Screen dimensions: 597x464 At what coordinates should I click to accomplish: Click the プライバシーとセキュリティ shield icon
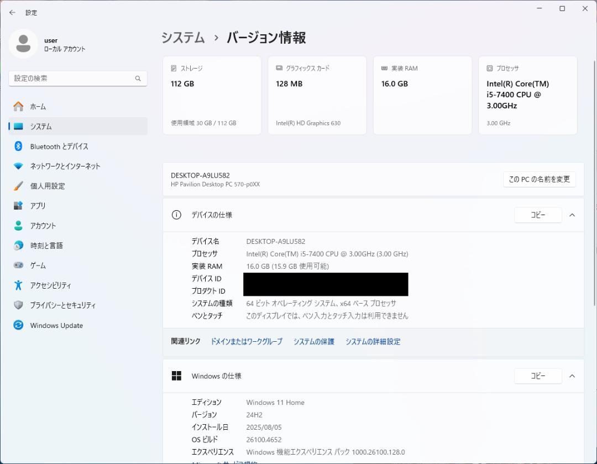pos(18,305)
